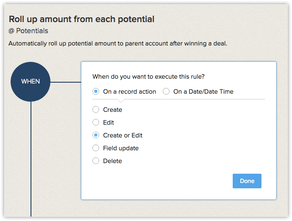Click the rule description text
The width and height of the screenshot is (292, 221).
point(118,43)
